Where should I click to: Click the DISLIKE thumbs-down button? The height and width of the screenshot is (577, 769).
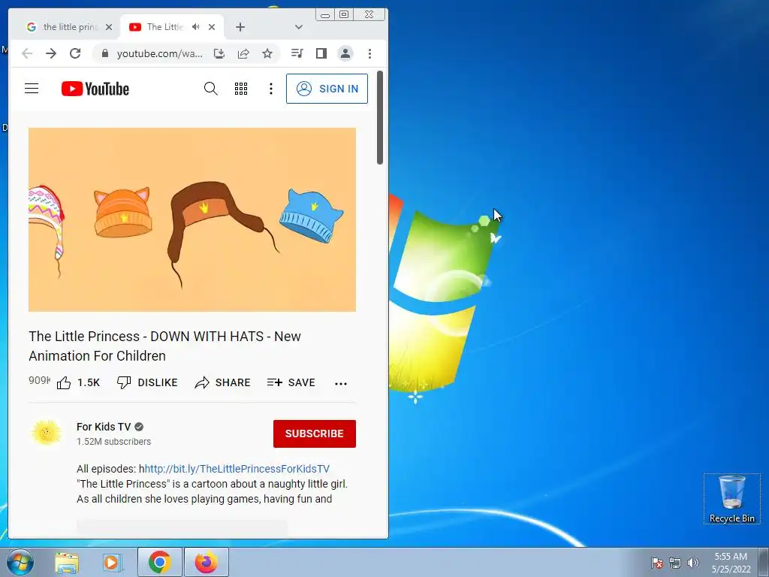click(147, 382)
